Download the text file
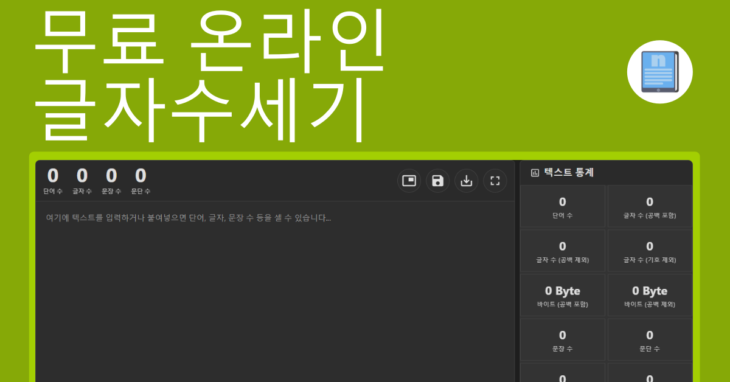730x382 pixels. (x=466, y=181)
